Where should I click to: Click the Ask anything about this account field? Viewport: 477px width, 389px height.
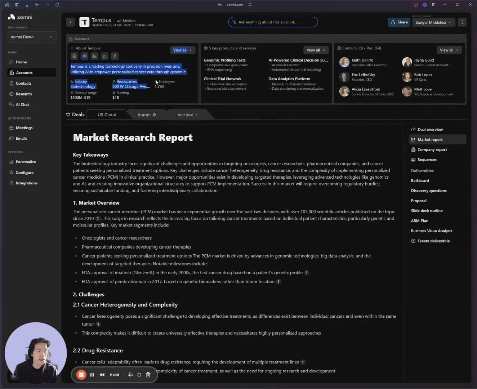tap(273, 22)
